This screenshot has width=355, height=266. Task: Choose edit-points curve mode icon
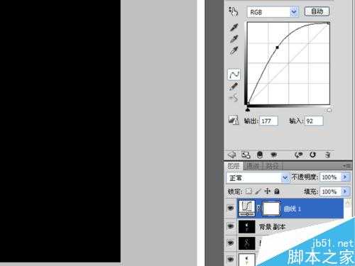point(234,74)
